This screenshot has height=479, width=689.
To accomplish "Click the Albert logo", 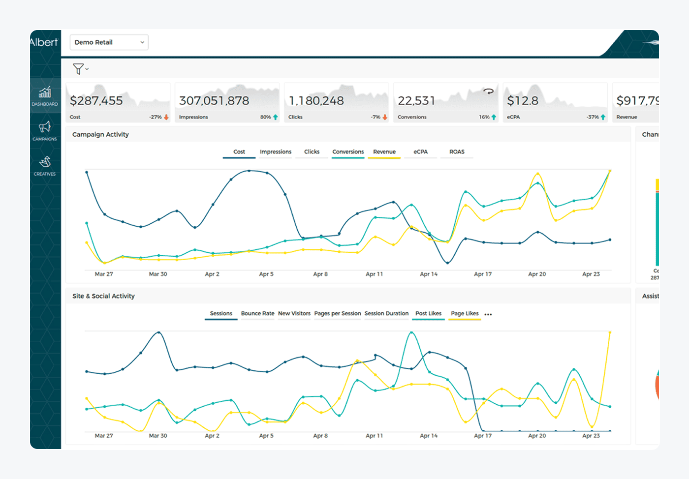I will [44, 42].
